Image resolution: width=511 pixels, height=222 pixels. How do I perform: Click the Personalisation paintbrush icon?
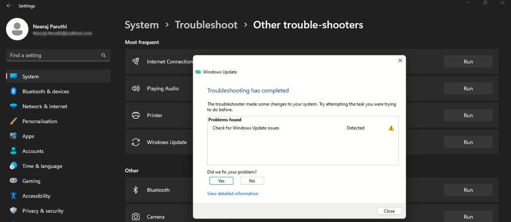tap(14, 121)
